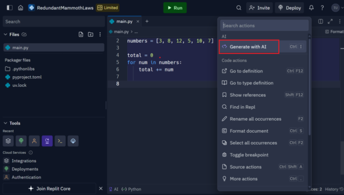Click the Search actions input field
Image resolution: width=344 pixels, height=195 pixels.
click(x=264, y=26)
